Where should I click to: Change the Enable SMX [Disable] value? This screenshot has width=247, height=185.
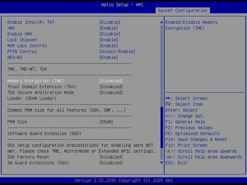pyautogui.click(x=110, y=34)
